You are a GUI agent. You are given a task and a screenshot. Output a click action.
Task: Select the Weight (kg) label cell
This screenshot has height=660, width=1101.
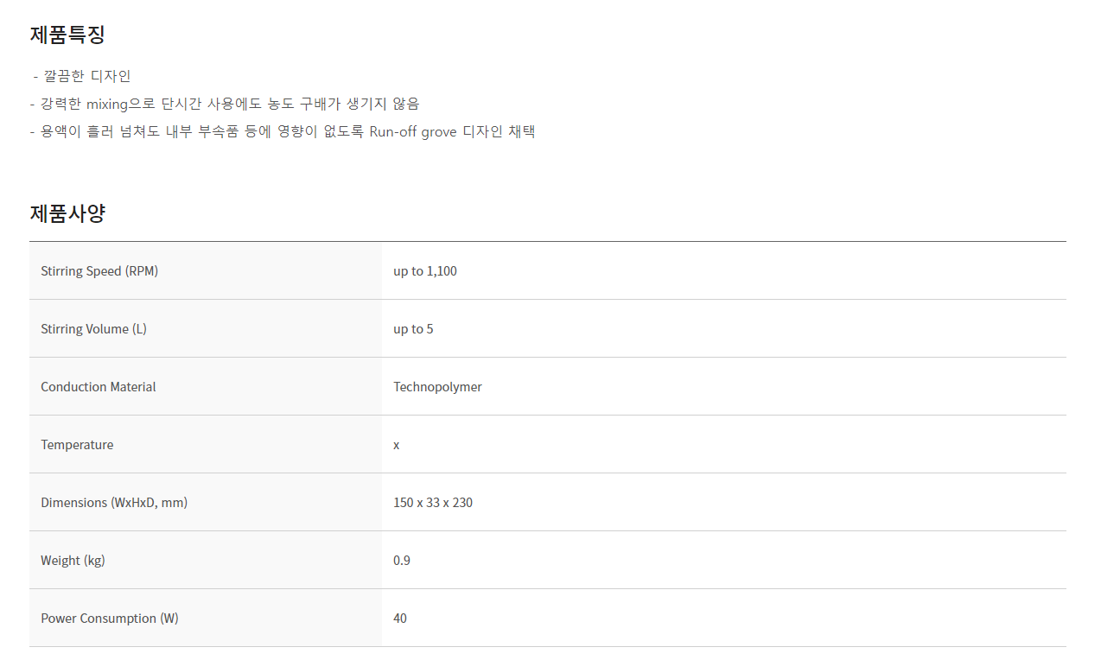tap(206, 561)
